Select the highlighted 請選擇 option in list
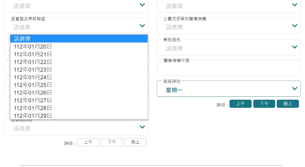 tap(79, 39)
